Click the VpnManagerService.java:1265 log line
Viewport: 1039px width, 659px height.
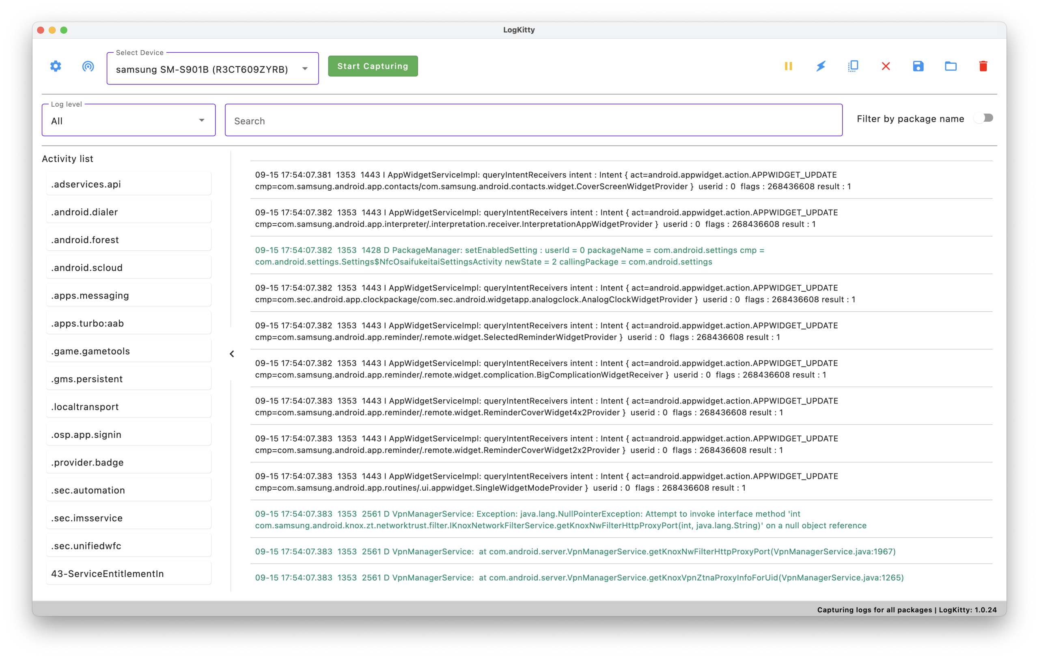621,577
